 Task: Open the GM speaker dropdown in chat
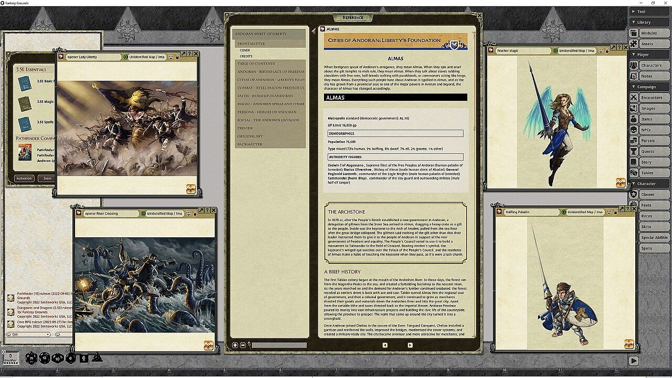[28, 334]
